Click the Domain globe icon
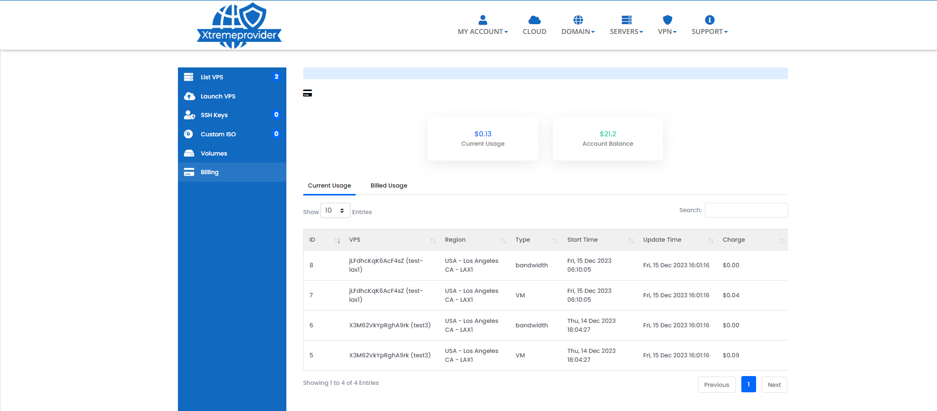Viewport: 937px width, 411px height. click(578, 20)
